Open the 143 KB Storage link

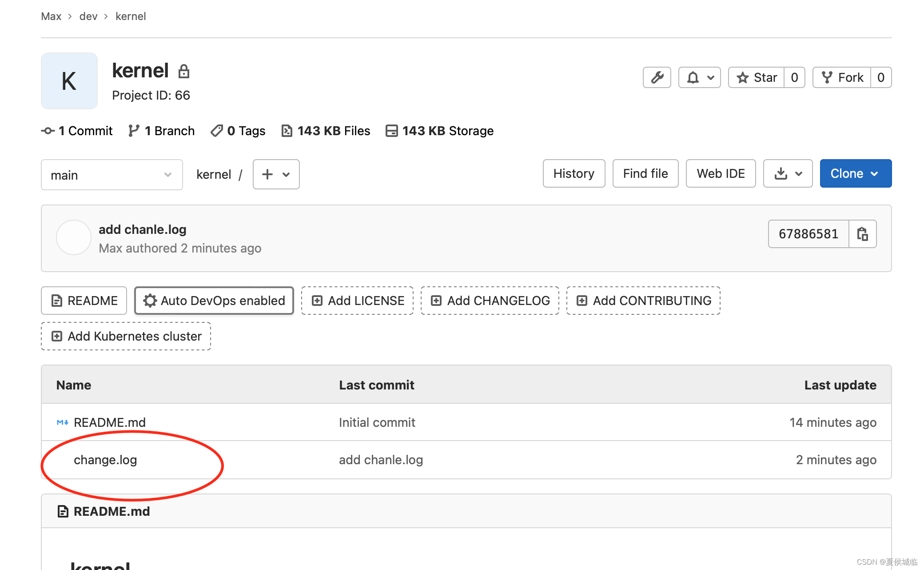(440, 131)
